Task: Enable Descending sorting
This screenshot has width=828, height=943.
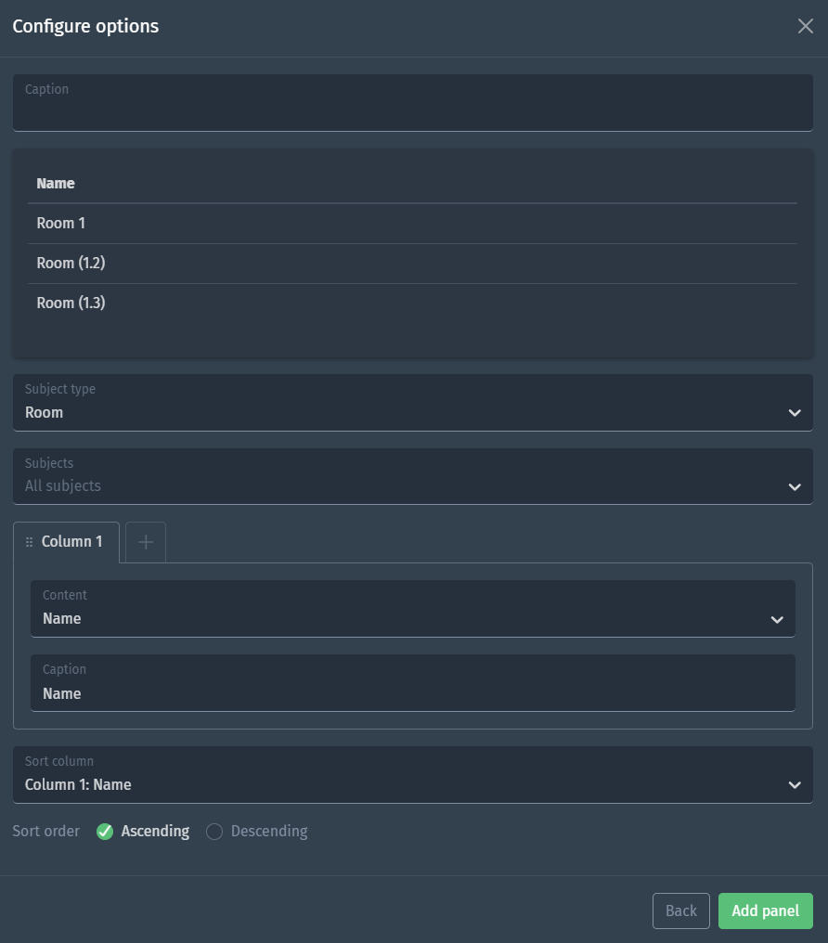Action: 214,832
